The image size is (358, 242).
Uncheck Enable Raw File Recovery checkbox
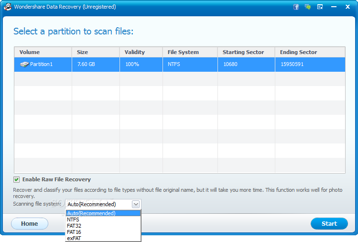tap(16, 180)
